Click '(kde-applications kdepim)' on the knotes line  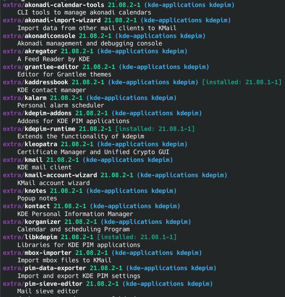click(132, 191)
